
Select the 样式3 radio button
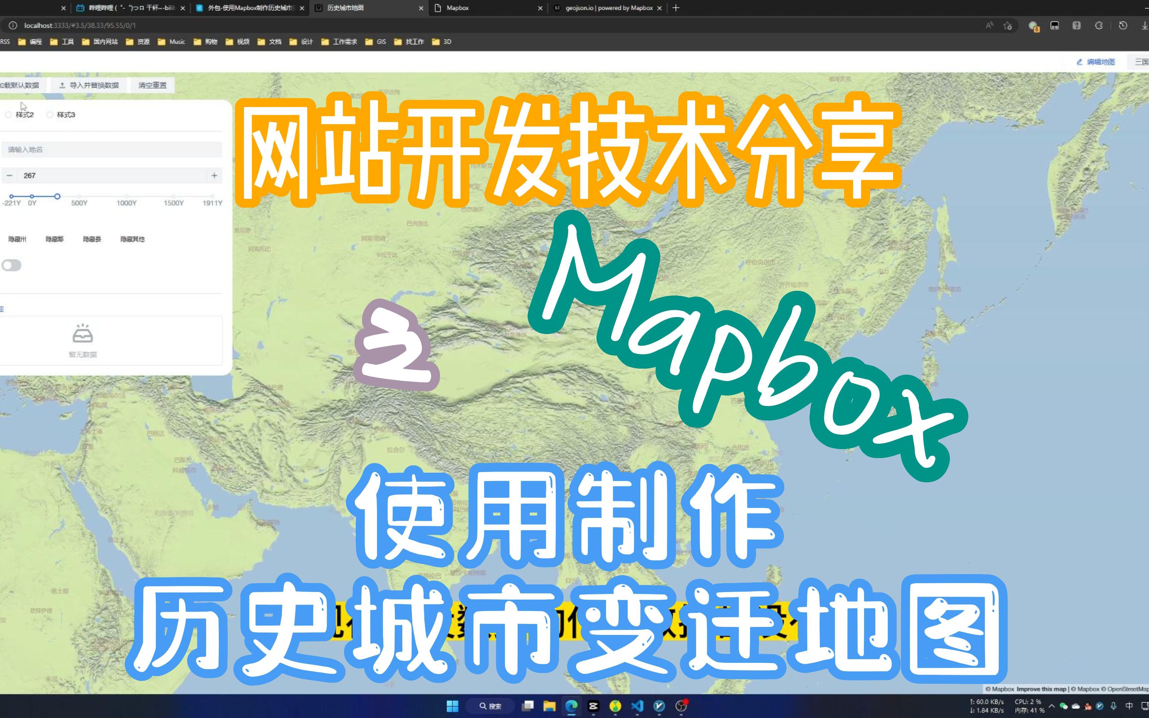(x=50, y=114)
